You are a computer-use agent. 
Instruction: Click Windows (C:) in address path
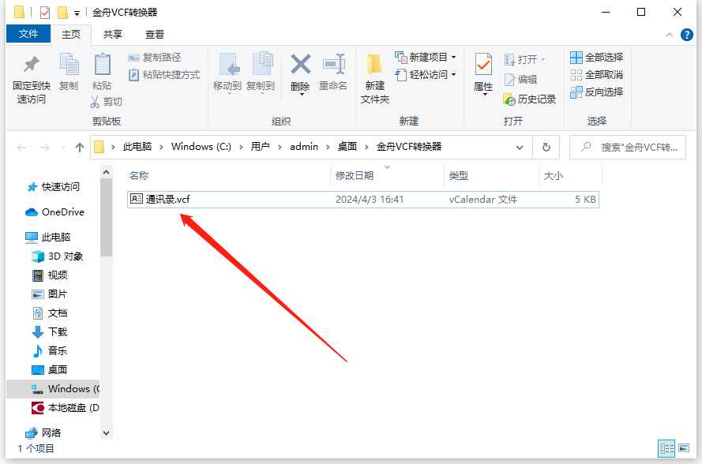click(201, 147)
